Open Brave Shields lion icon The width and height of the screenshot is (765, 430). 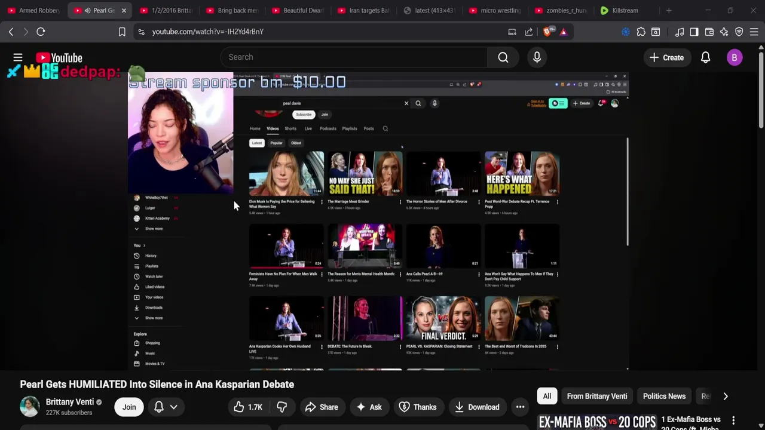[x=547, y=32]
